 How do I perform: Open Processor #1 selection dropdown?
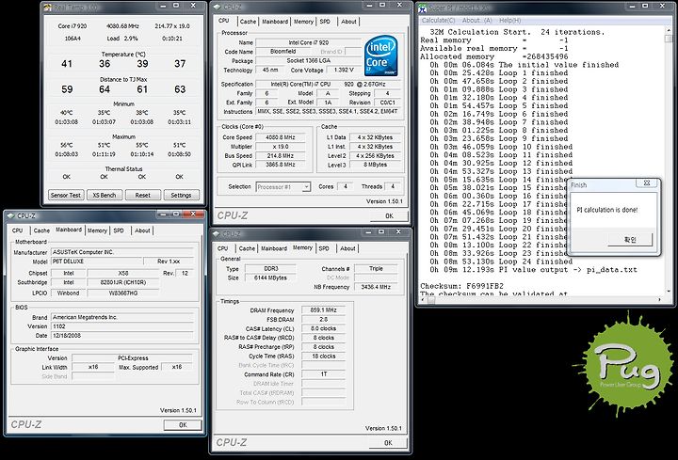coord(306,187)
